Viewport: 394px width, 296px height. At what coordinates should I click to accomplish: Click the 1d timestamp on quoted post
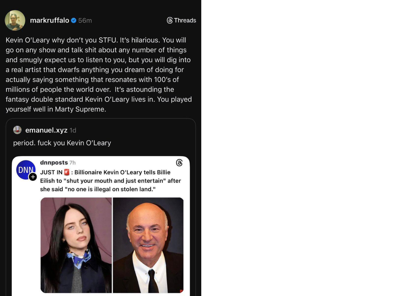(x=73, y=130)
